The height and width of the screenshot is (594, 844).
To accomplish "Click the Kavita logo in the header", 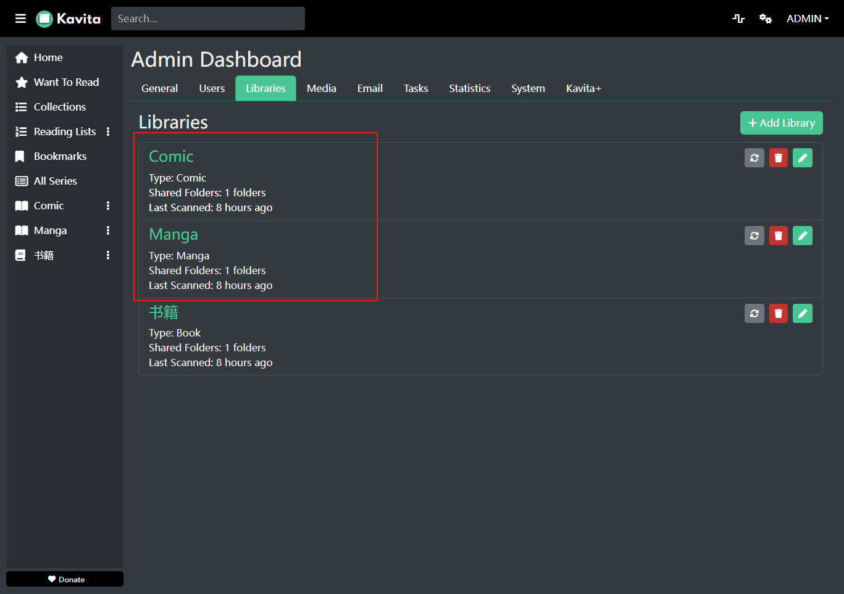I will coord(69,19).
